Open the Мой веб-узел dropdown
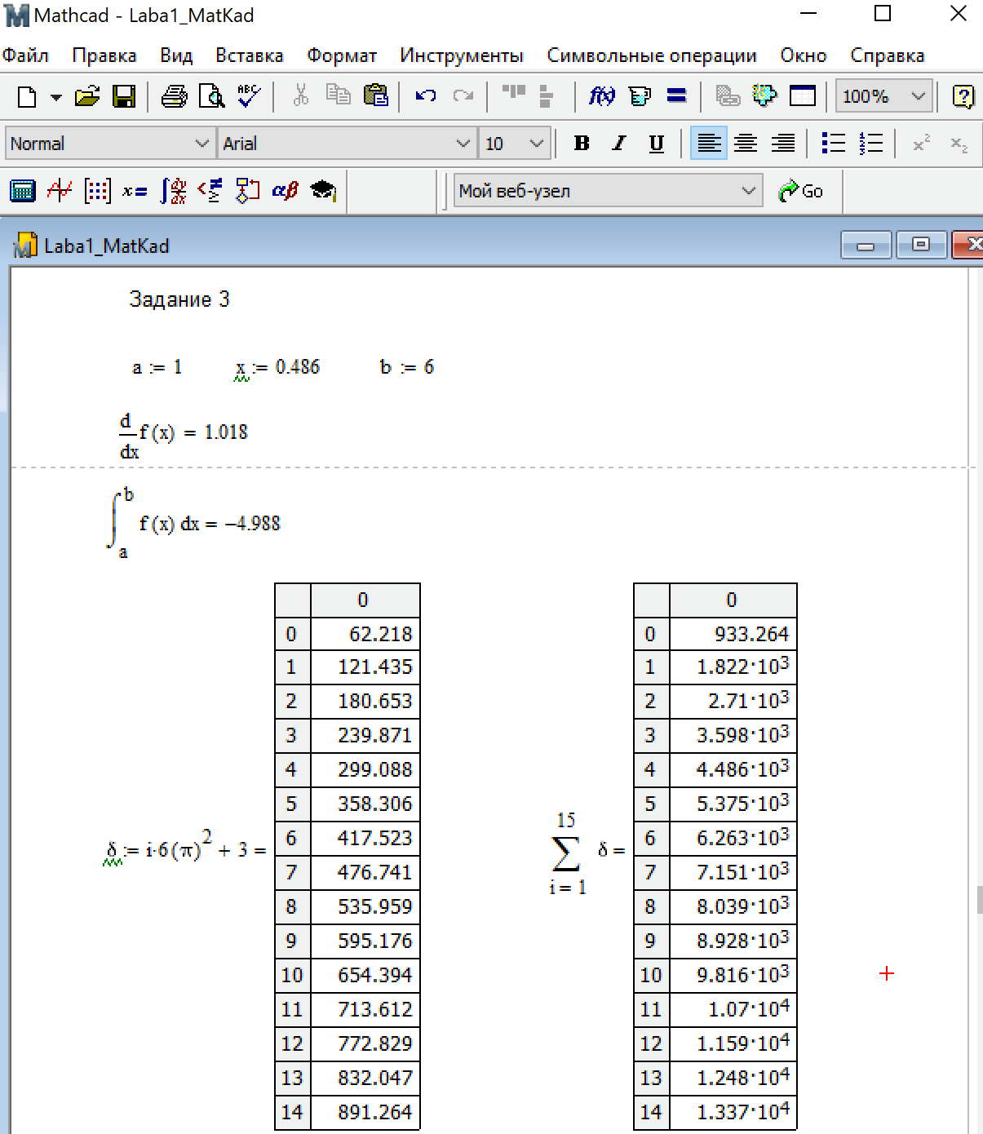983x1134 pixels. (x=748, y=191)
